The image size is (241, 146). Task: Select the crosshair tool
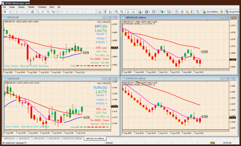10,12
